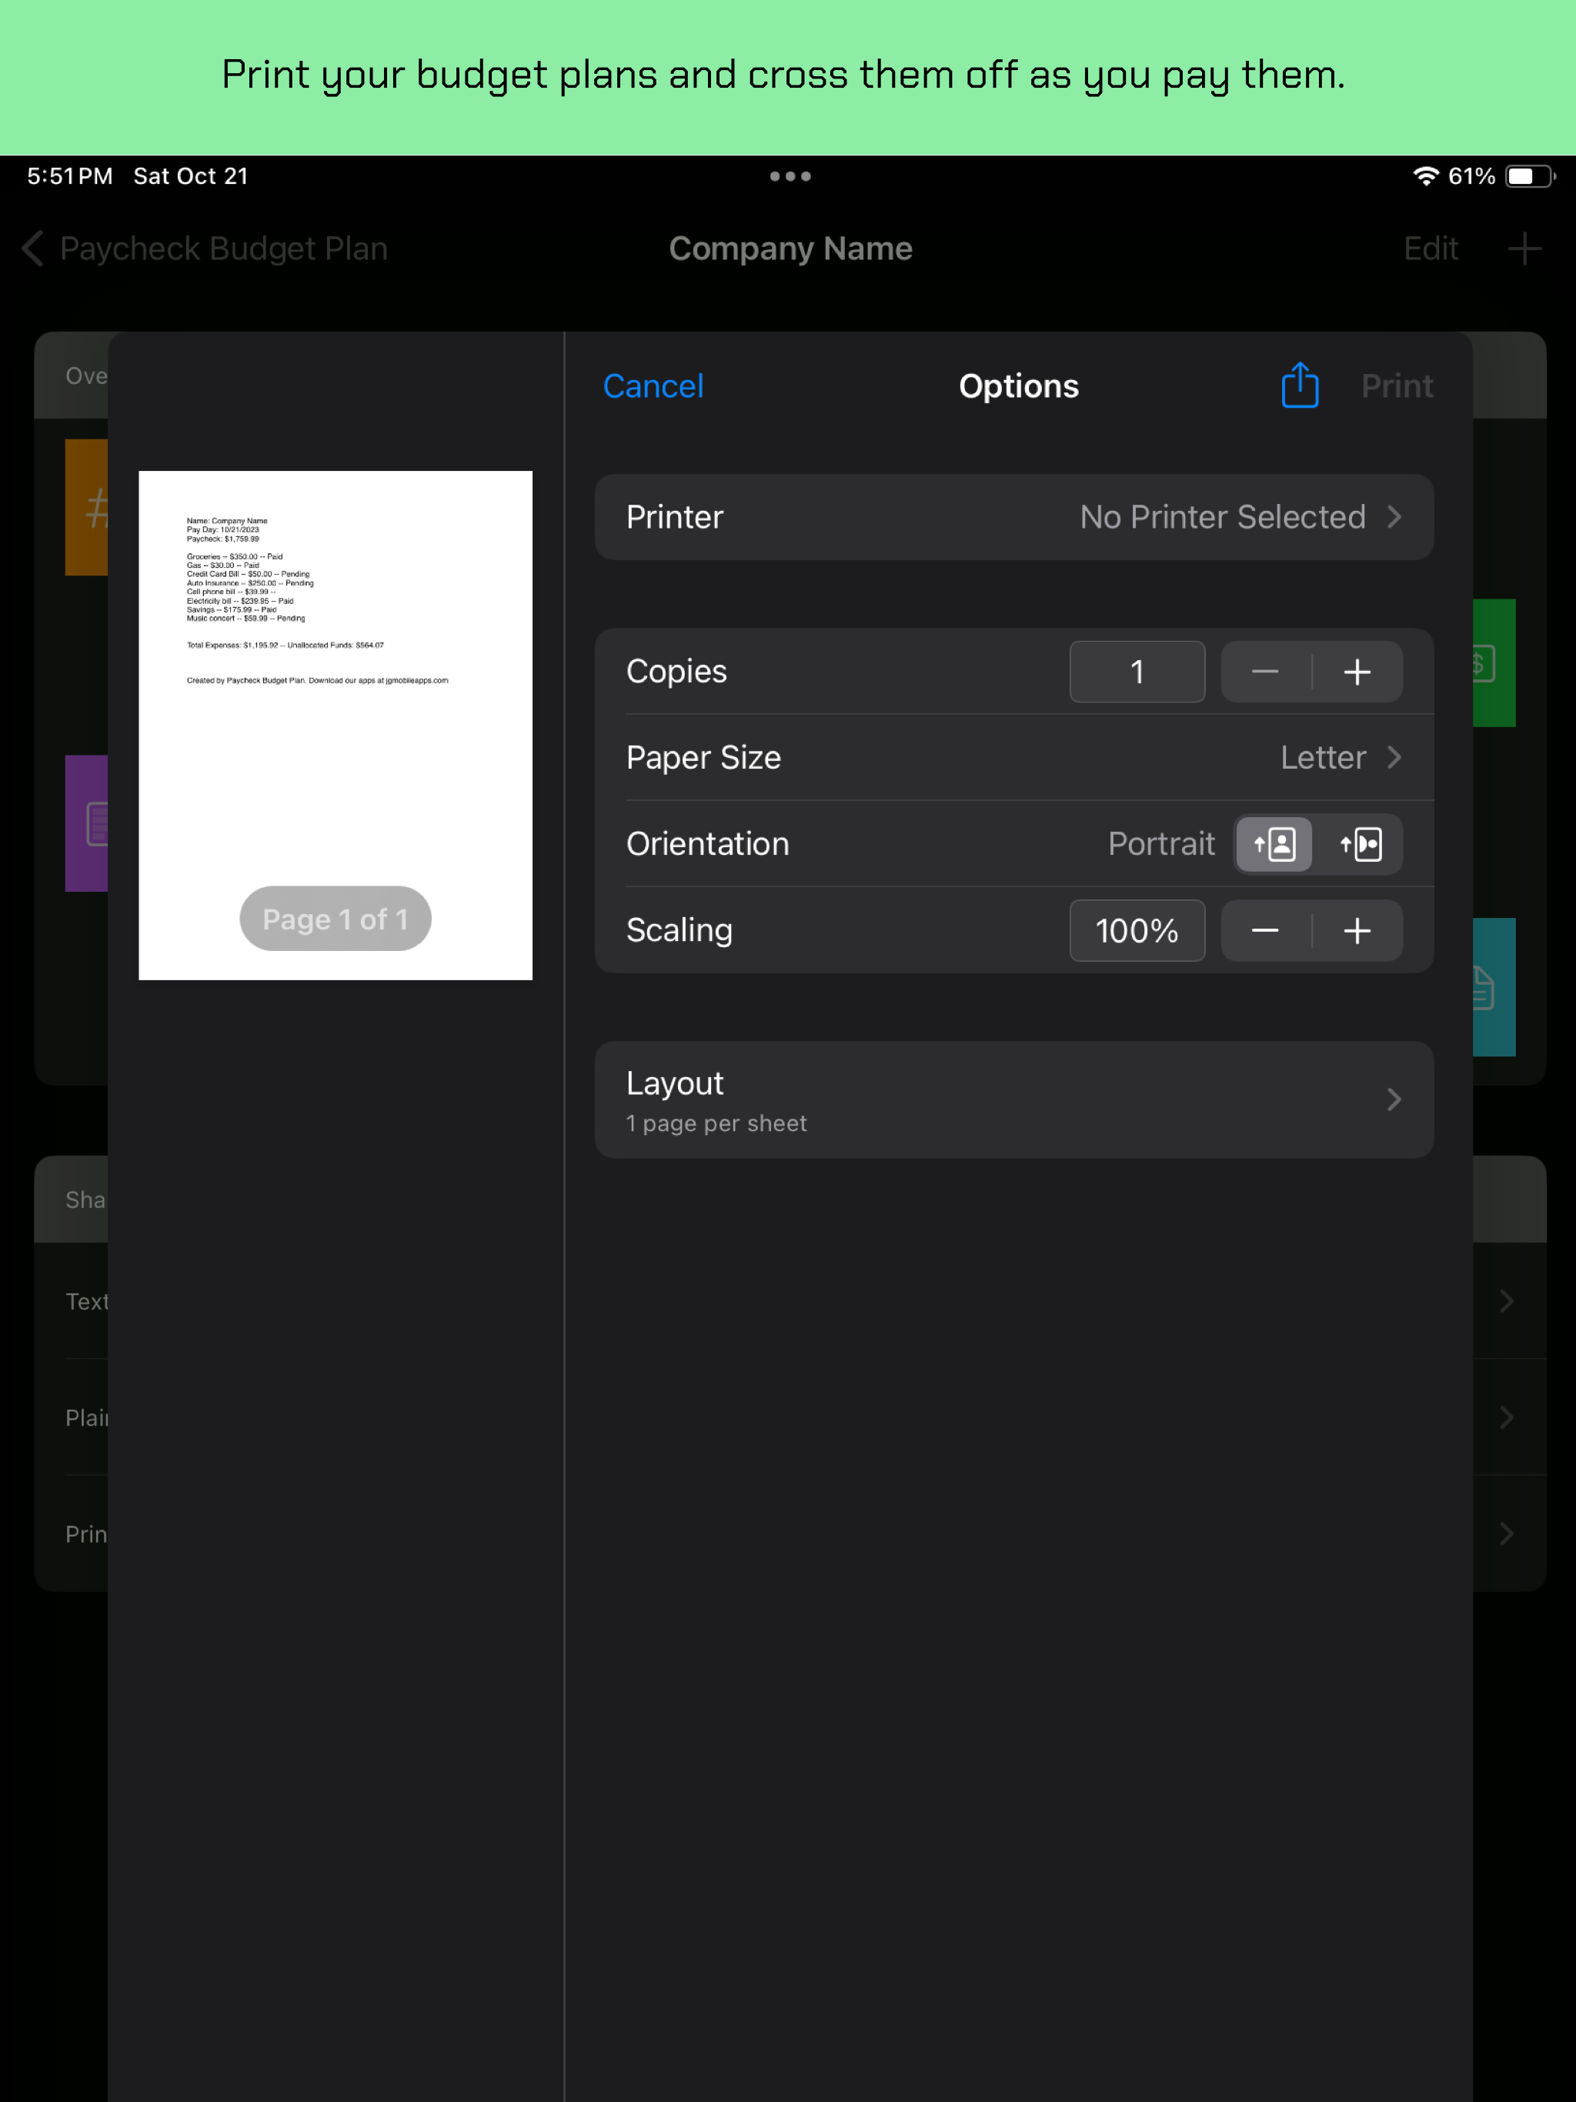The height and width of the screenshot is (2102, 1576).
Task: Tap the Page 1 of 1 indicator
Action: pyautogui.click(x=336, y=919)
